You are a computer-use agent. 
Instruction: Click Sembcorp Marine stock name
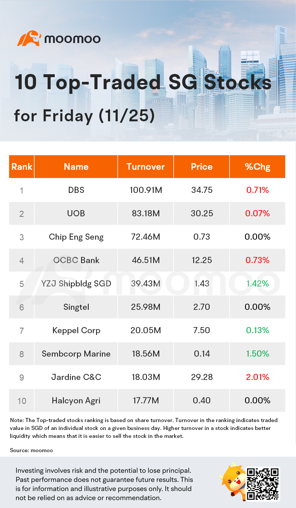click(x=76, y=354)
